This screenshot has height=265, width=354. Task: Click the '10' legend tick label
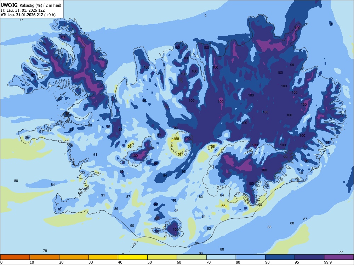click(x=32, y=262)
